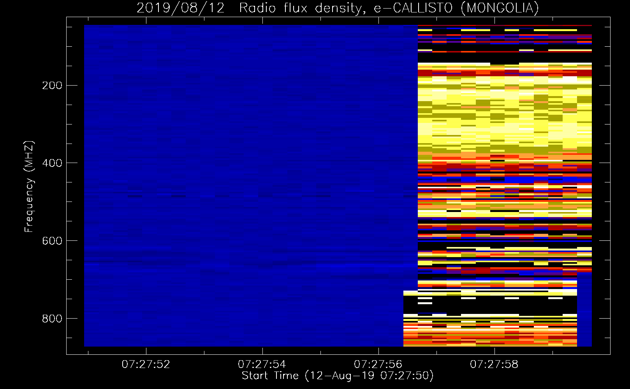
Task: Click the 'Start Time (12-Aug-19 07:27:50)' caption
Action: [338, 376]
